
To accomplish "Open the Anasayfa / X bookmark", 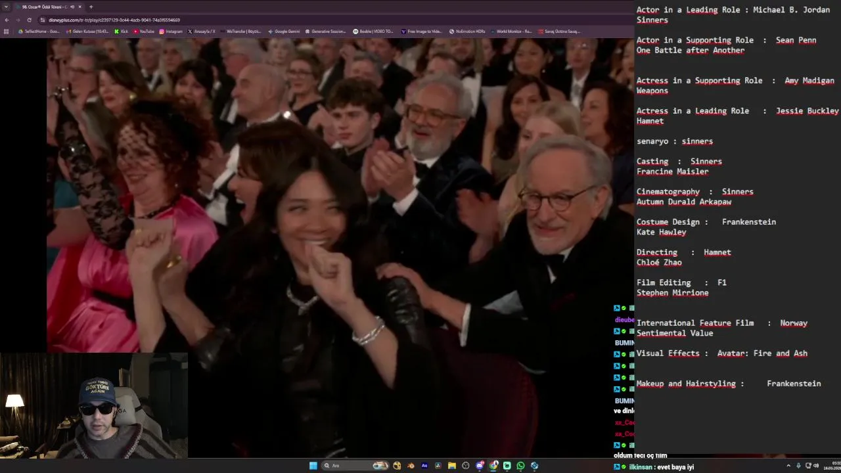I will coord(202,31).
